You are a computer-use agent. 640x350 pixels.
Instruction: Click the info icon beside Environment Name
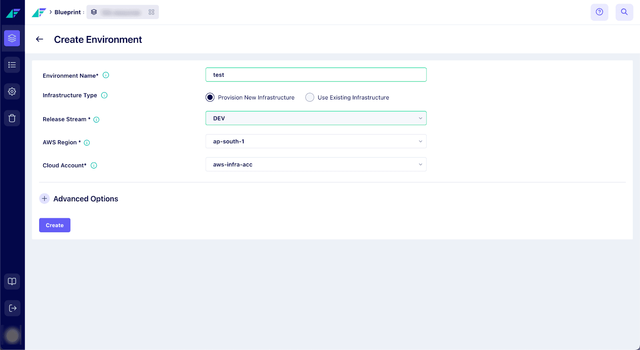pyautogui.click(x=106, y=75)
